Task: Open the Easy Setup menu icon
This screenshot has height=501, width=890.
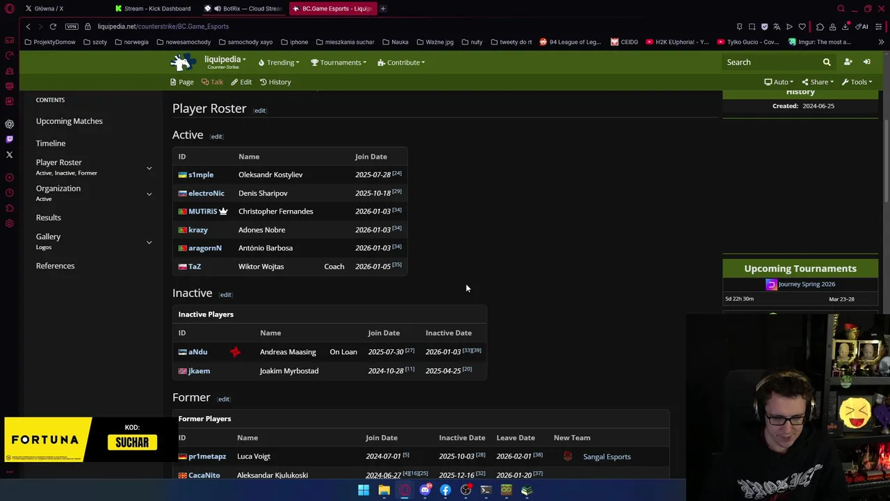Action: coord(879,26)
